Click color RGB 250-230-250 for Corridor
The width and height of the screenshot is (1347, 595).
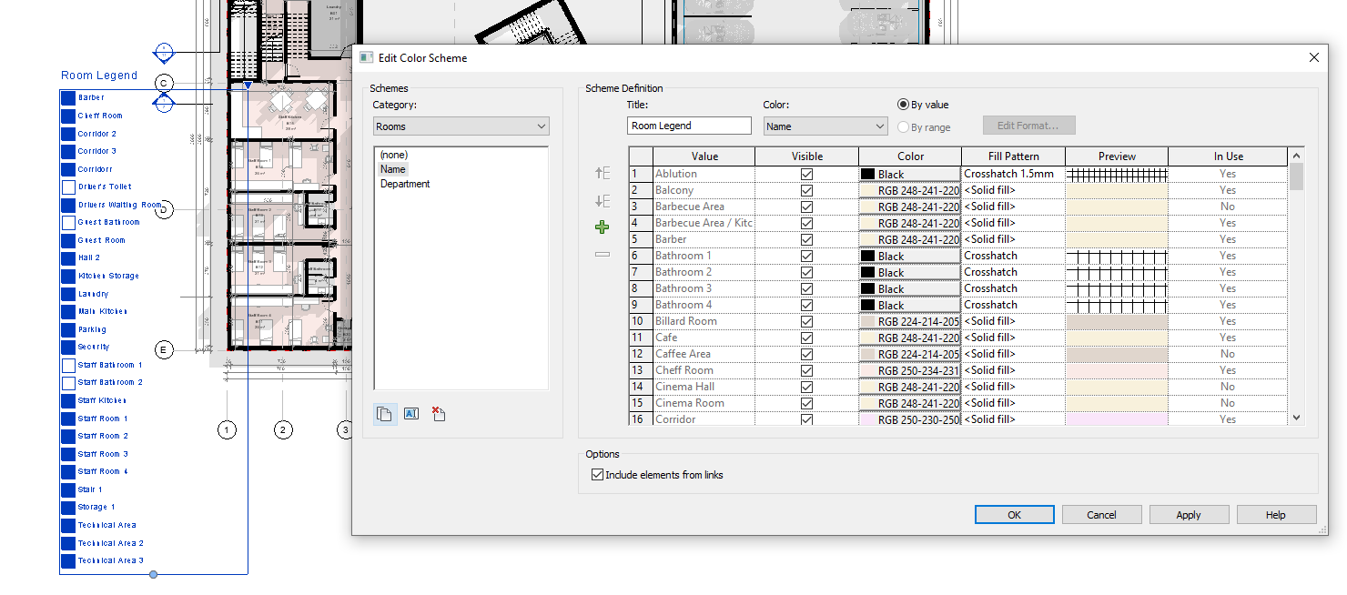point(910,419)
